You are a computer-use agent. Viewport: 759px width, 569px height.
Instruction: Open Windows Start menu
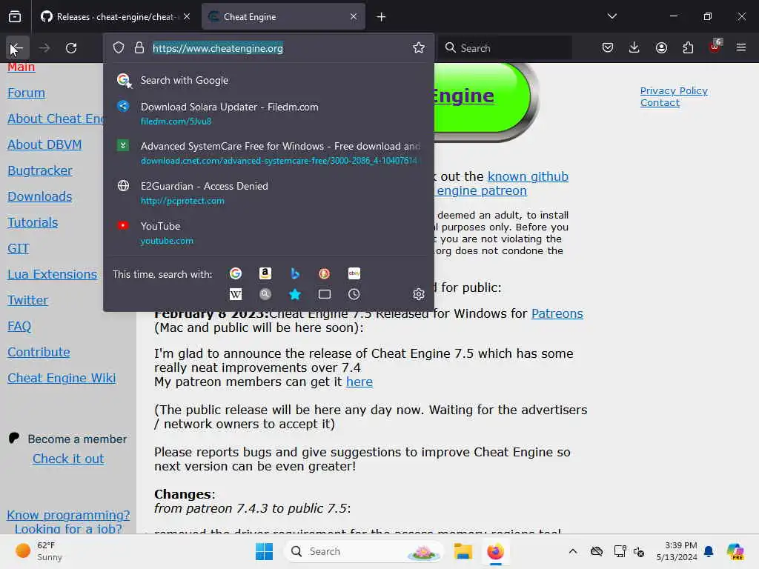[265, 551]
